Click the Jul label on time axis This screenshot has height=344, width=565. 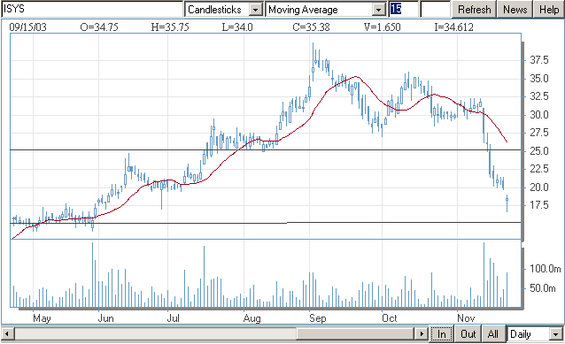(x=174, y=318)
